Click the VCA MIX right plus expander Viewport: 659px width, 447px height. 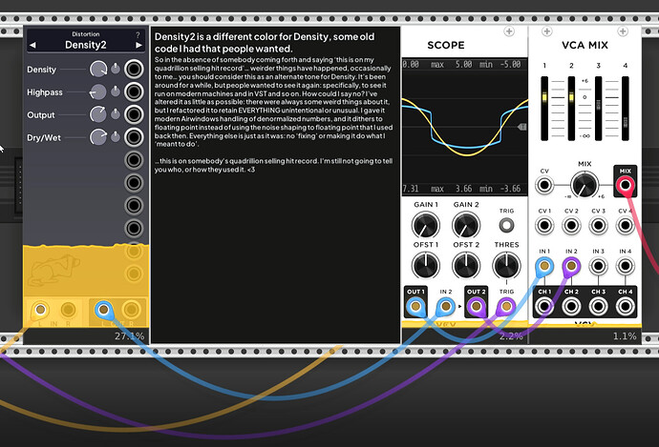[623, 31]
